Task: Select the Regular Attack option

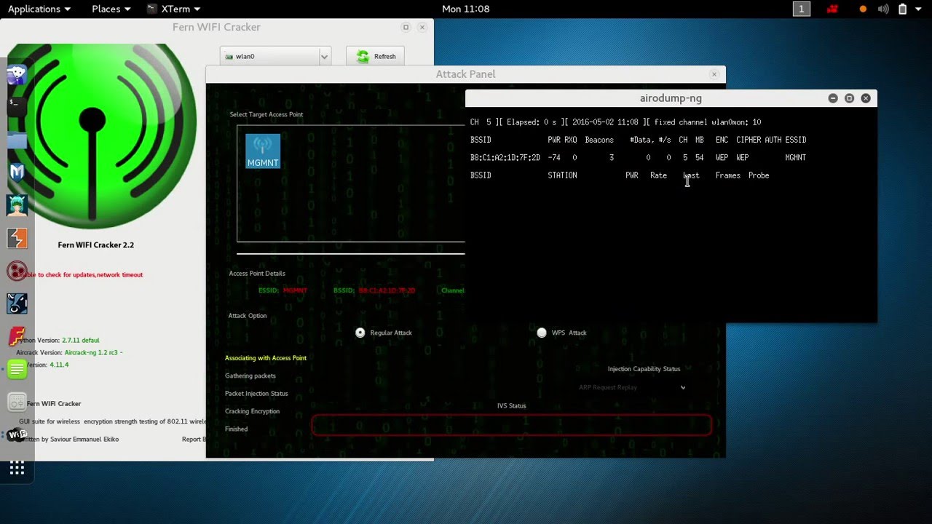Action: coord(360,333)
